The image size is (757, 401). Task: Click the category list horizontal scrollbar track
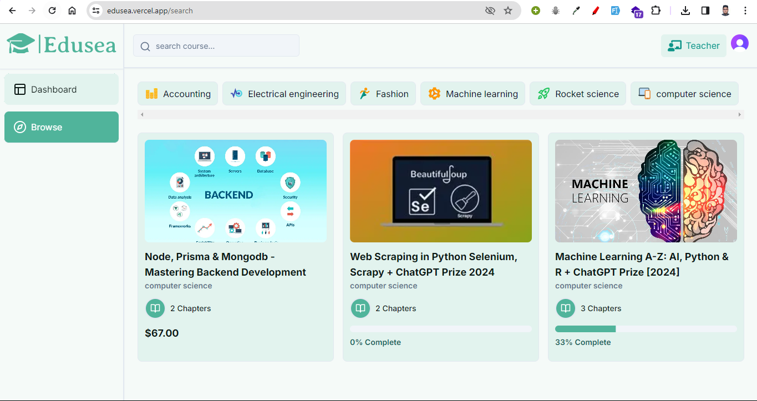click(441, 114)
